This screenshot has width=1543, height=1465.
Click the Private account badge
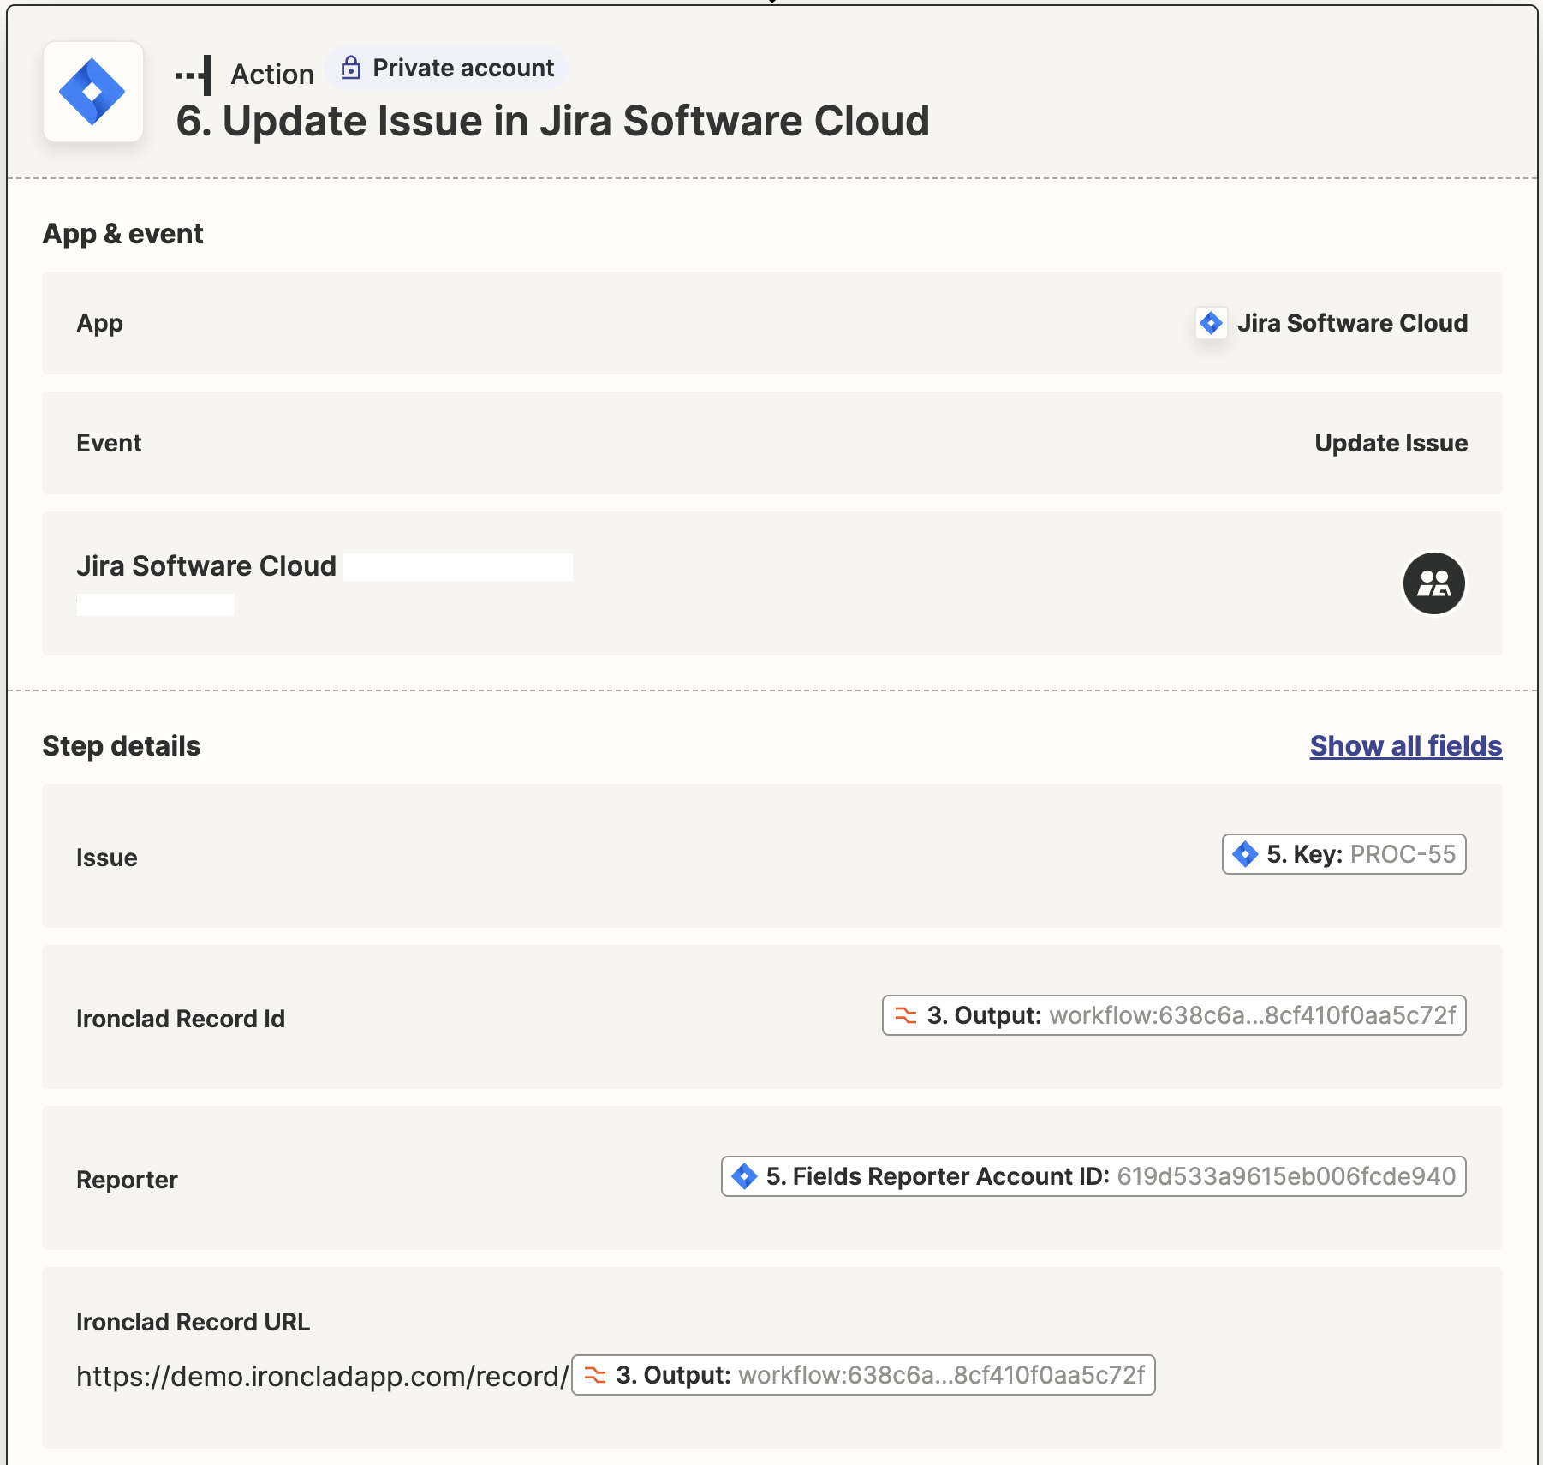(447, 68)
